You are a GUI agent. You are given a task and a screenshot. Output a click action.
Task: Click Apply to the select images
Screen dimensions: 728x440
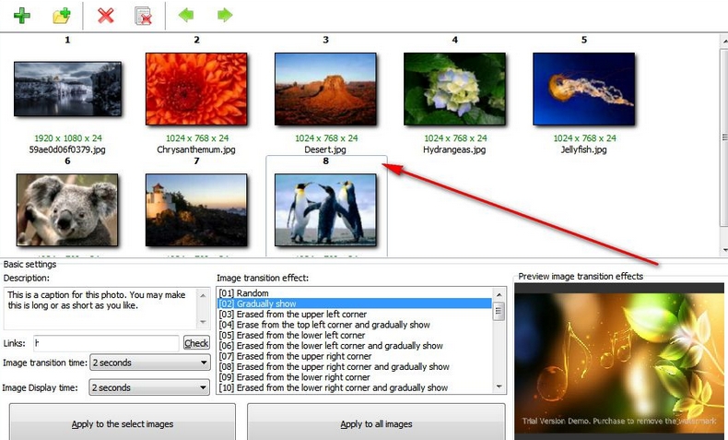tap(123, 424)
